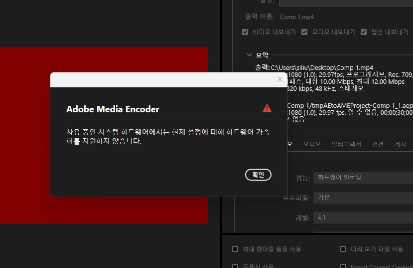This screenshot has width=413, height=268.
Task: Open the output name link Comp 1.mp4
Action: point(296,17)
